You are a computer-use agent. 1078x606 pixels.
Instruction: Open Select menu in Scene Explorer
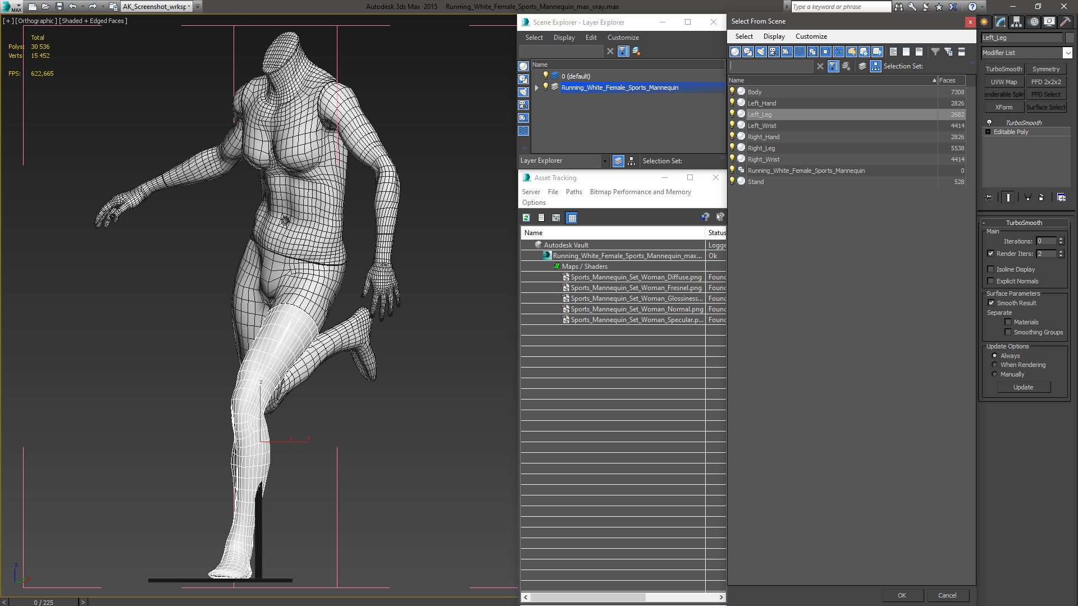click(534, 38)
